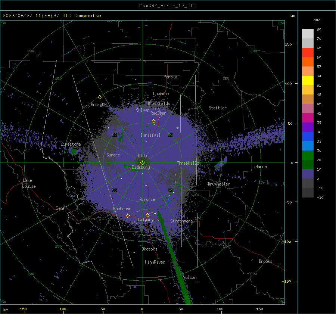Click the dBZ legend heading
Screen dimensions: 336x314
(317, 20)
